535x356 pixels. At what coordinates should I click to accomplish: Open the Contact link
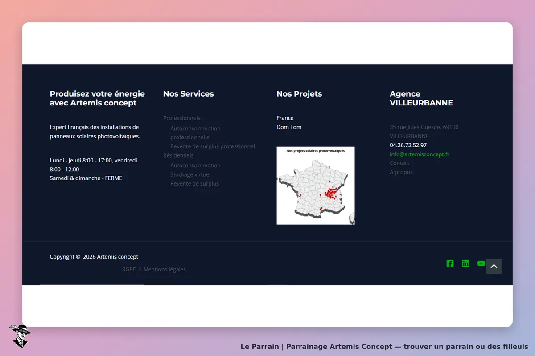(x=399, y=163)
